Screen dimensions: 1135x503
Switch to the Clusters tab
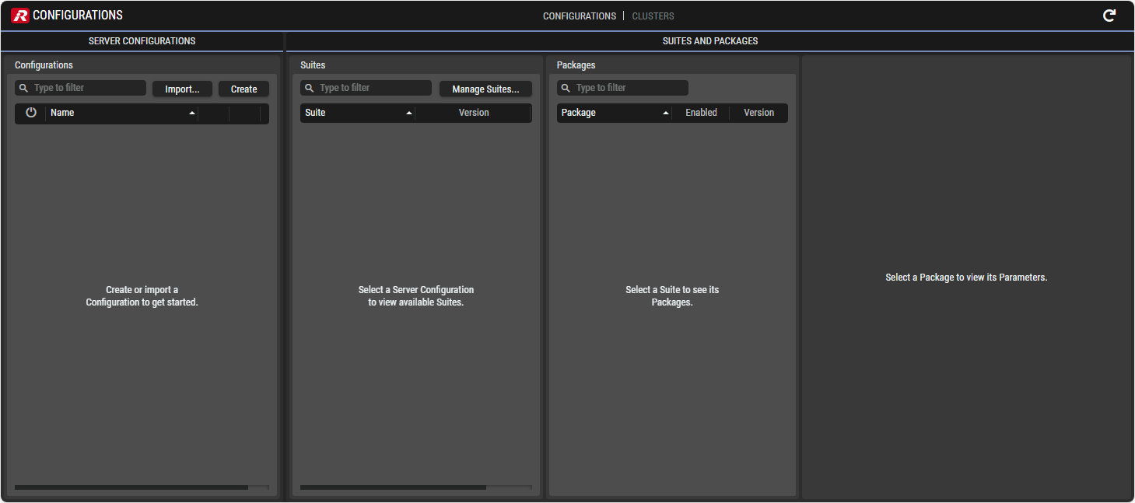(x=653, y=16)
